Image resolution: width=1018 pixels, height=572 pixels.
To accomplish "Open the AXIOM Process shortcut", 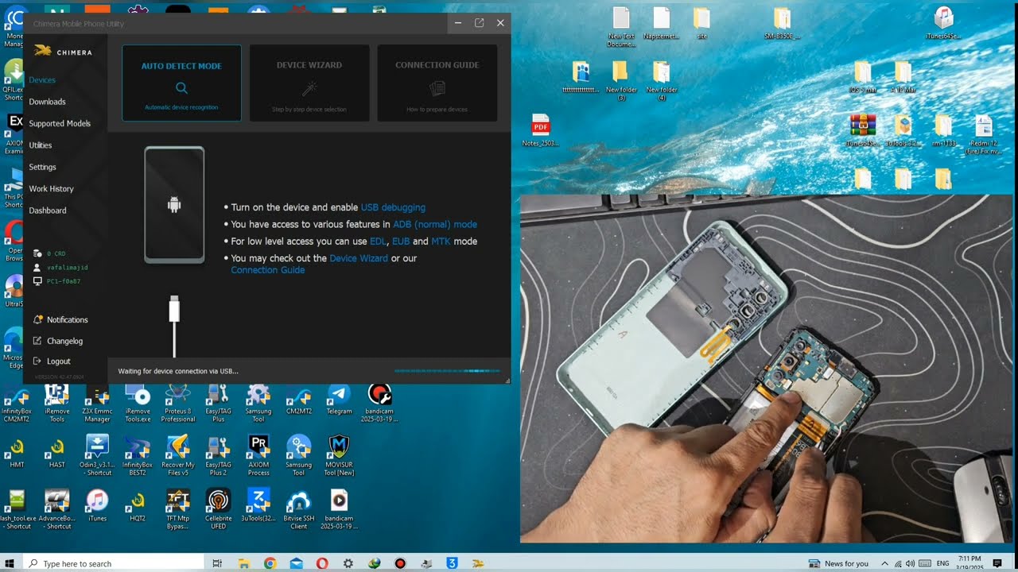I will click(x=258, y=456).
